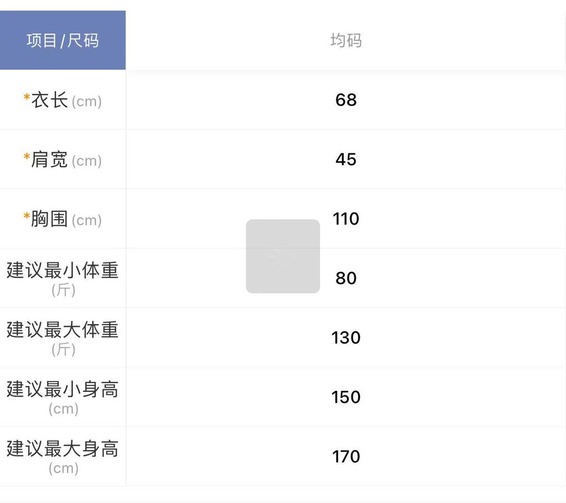This screenshot has height=503, width=566.
Task: Click the shoulder width value 45
Action: pos(346,160)
